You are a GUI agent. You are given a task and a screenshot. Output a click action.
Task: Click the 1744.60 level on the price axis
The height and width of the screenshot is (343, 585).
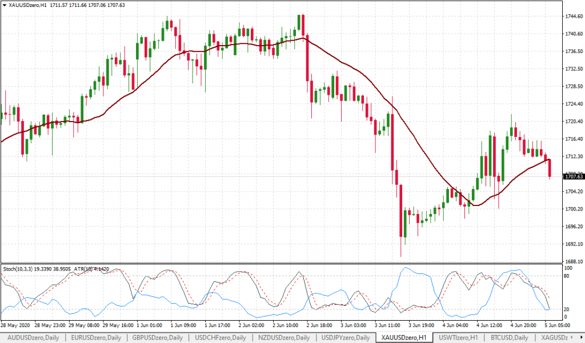[x=573, y=17]
